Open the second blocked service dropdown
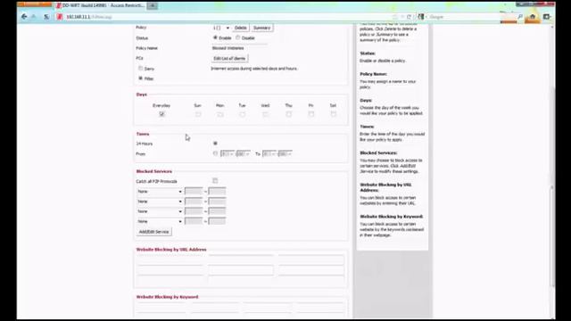The image size is (571, 321). tap(160, 202)
